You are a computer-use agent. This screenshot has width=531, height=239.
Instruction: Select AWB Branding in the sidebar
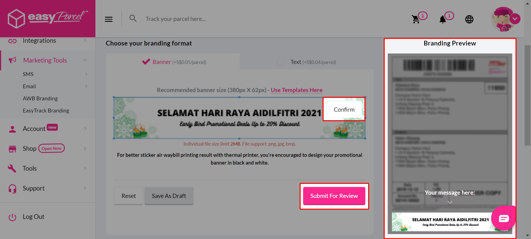click(40, 98)
